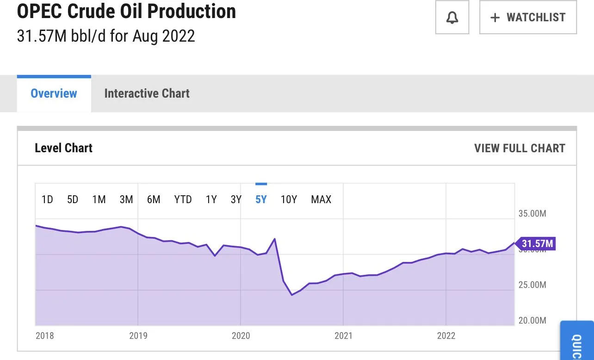Show the 1Y chart range
594x360 pixels.
click(x=211, y=199)
